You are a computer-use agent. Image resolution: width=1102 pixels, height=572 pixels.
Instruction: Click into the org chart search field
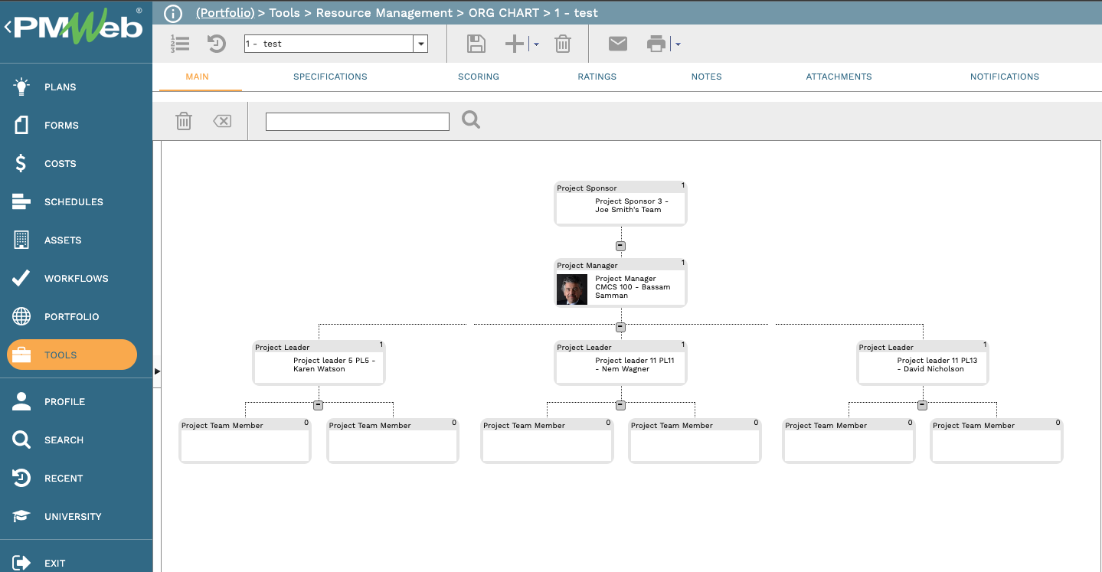[x=358, y=121]
